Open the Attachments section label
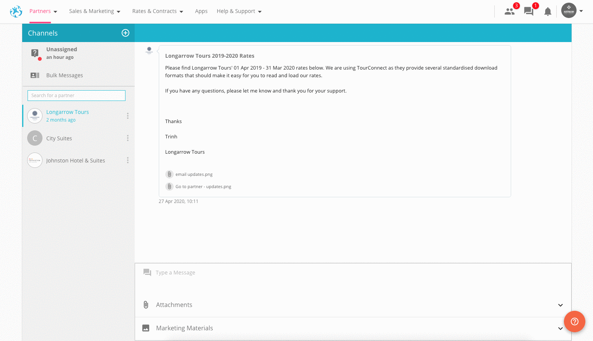Screen dimensions: 593x341 (x=174, y=305)
